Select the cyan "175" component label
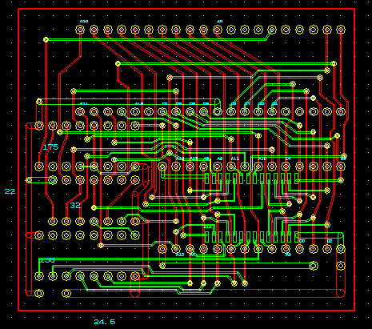The image size is (372, 329). click(x=50, y=146)
